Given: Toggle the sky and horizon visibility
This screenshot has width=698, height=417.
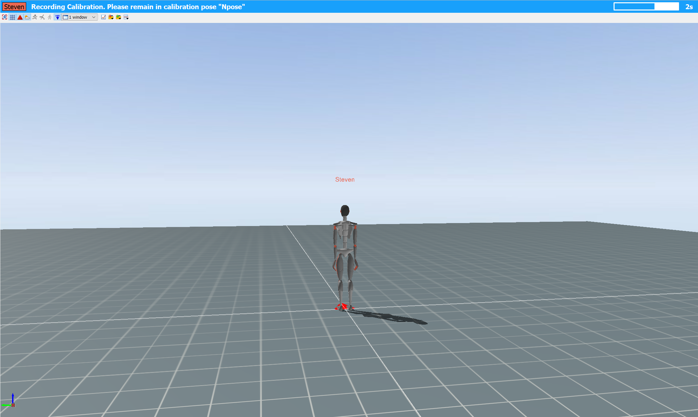Looking at the screenshot, I should pos(27,17).
